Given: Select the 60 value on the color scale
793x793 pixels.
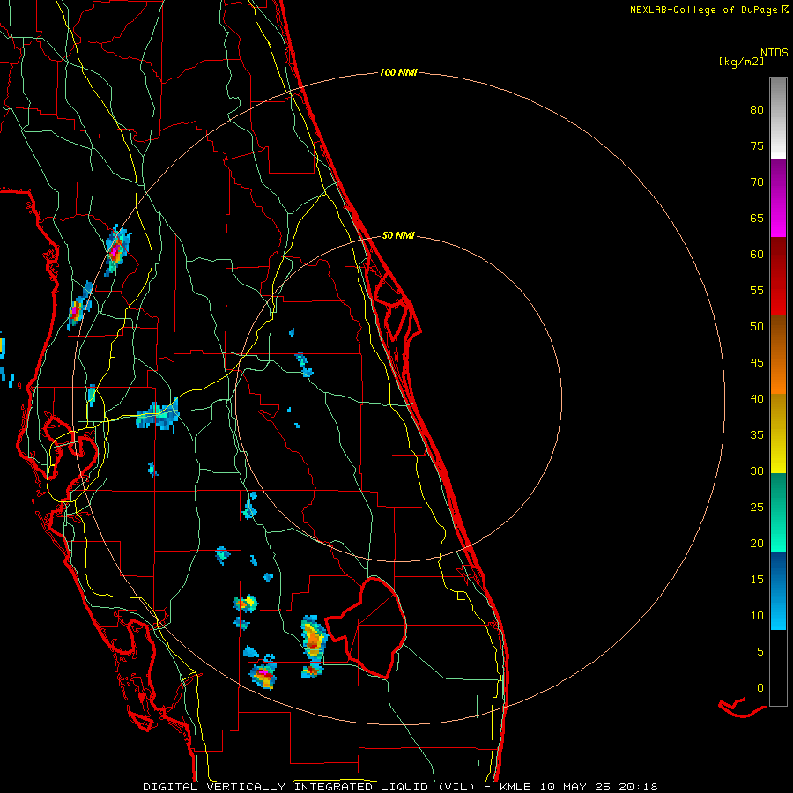Looking at the screenshot, I should (757, 255).
